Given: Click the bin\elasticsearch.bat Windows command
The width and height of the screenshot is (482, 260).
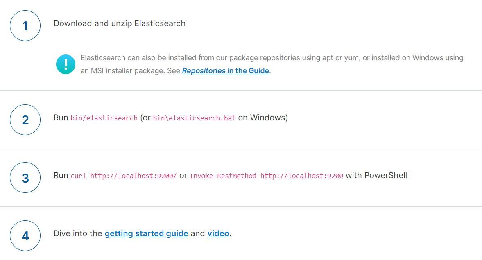Looking at the screenshot, I should (x=194, y=118).
